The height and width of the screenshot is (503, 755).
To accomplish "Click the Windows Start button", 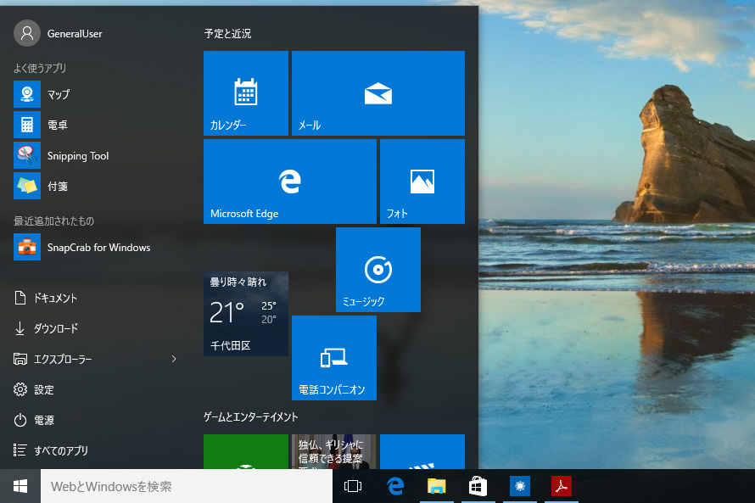I will pyautogui.click(x=20, y=486).
